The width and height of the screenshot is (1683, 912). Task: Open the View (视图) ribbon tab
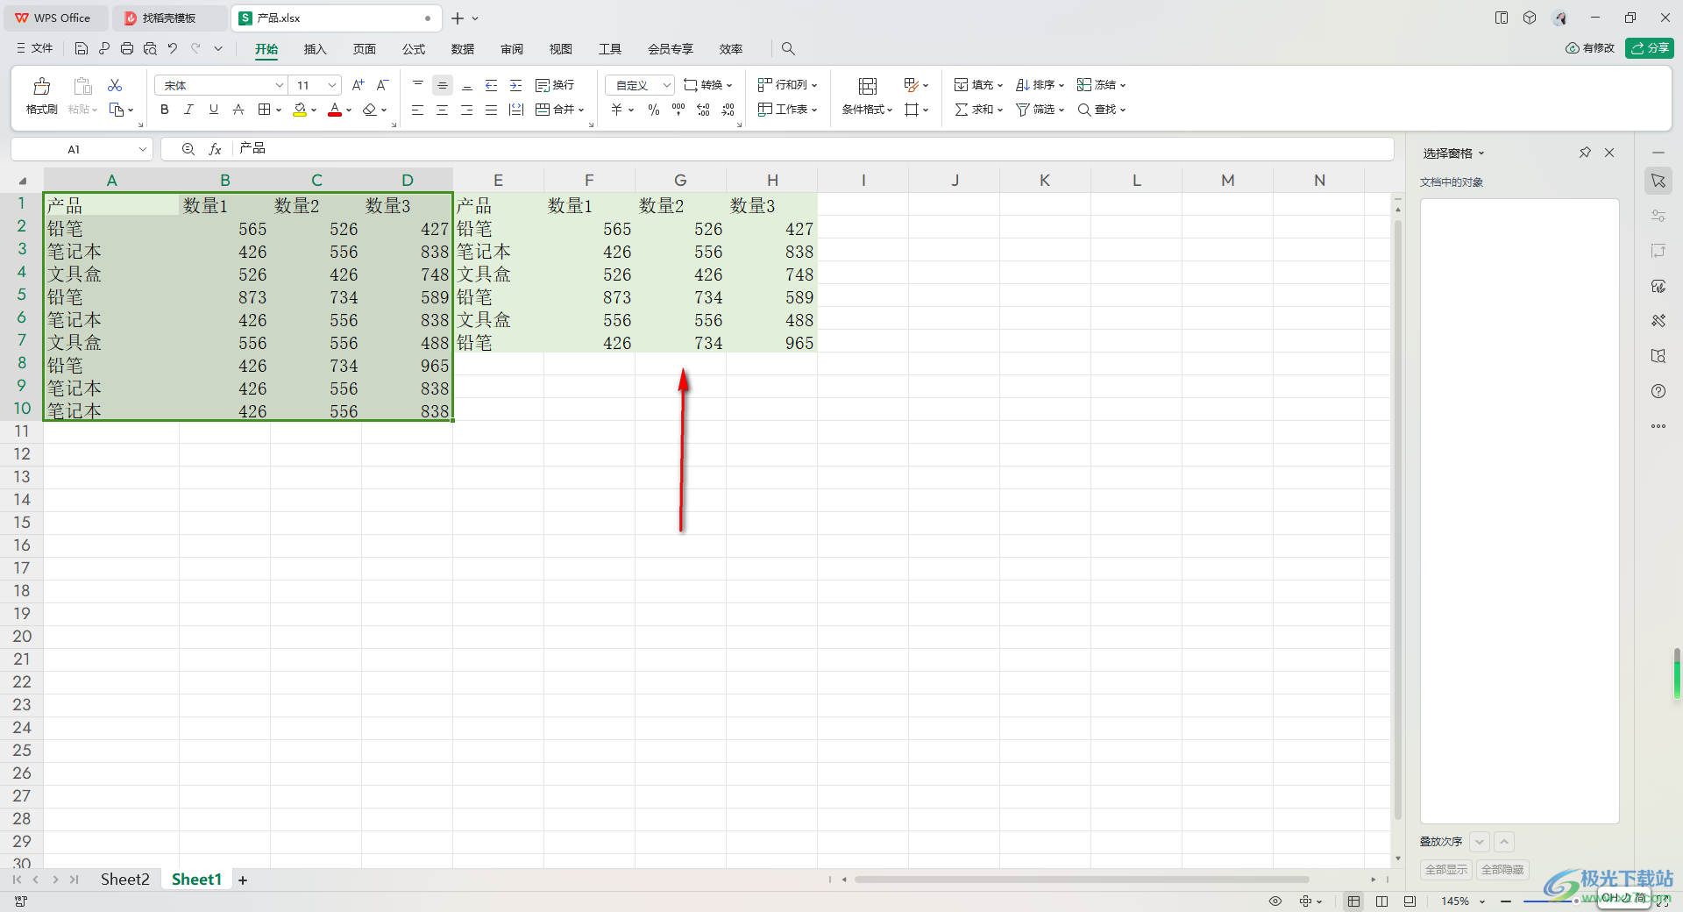(561, 49)
